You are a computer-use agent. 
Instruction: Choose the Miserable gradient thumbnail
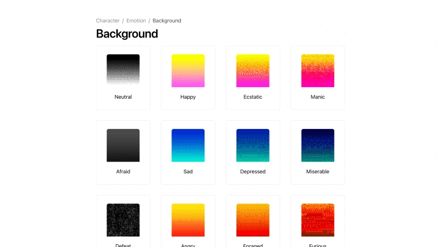(x=318, y=145)
